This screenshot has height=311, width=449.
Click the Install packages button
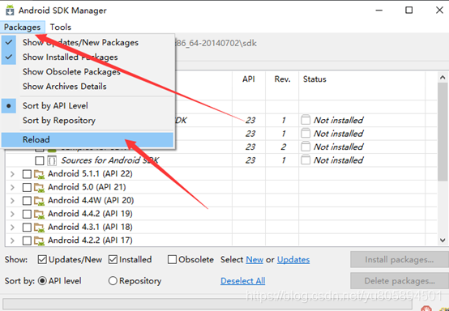pyautogui.click(x=400, y=260)
